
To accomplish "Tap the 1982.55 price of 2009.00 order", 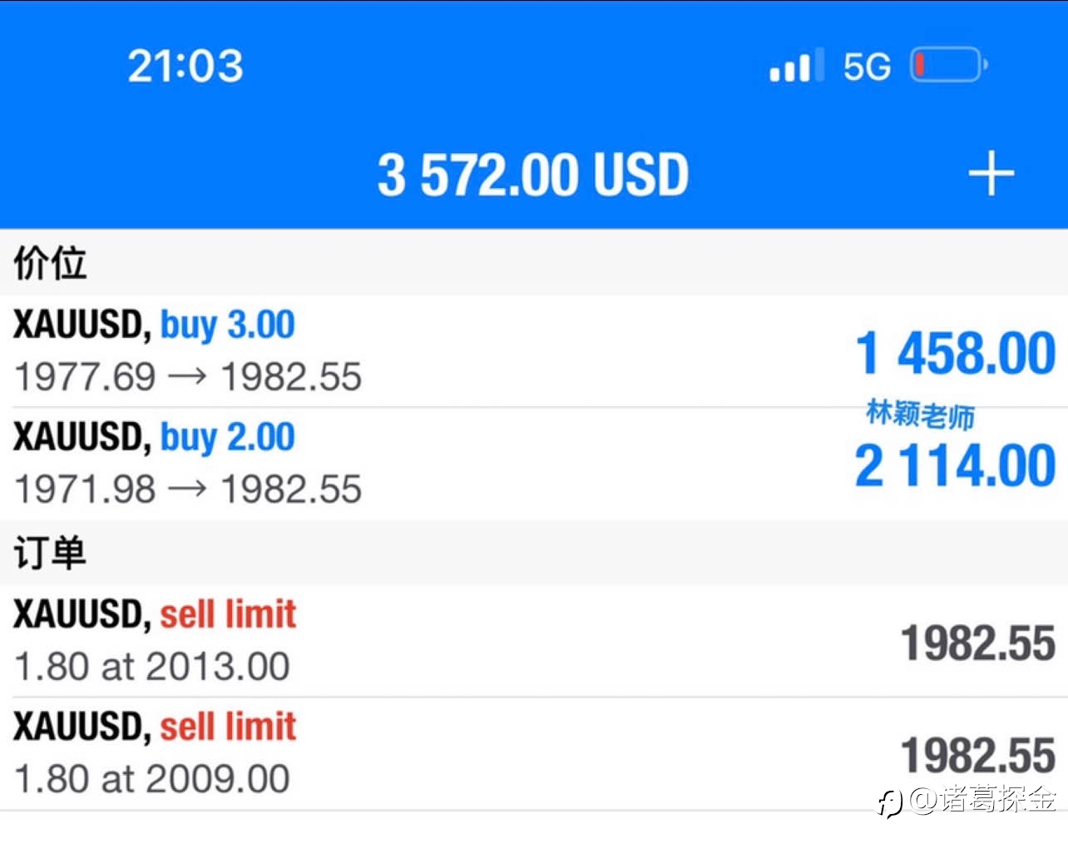I will [x=978, y=756].
